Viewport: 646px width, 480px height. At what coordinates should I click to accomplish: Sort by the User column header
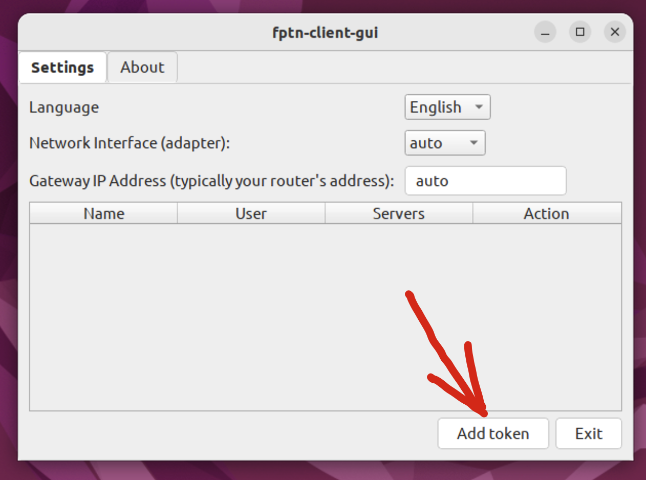point(251,213)
